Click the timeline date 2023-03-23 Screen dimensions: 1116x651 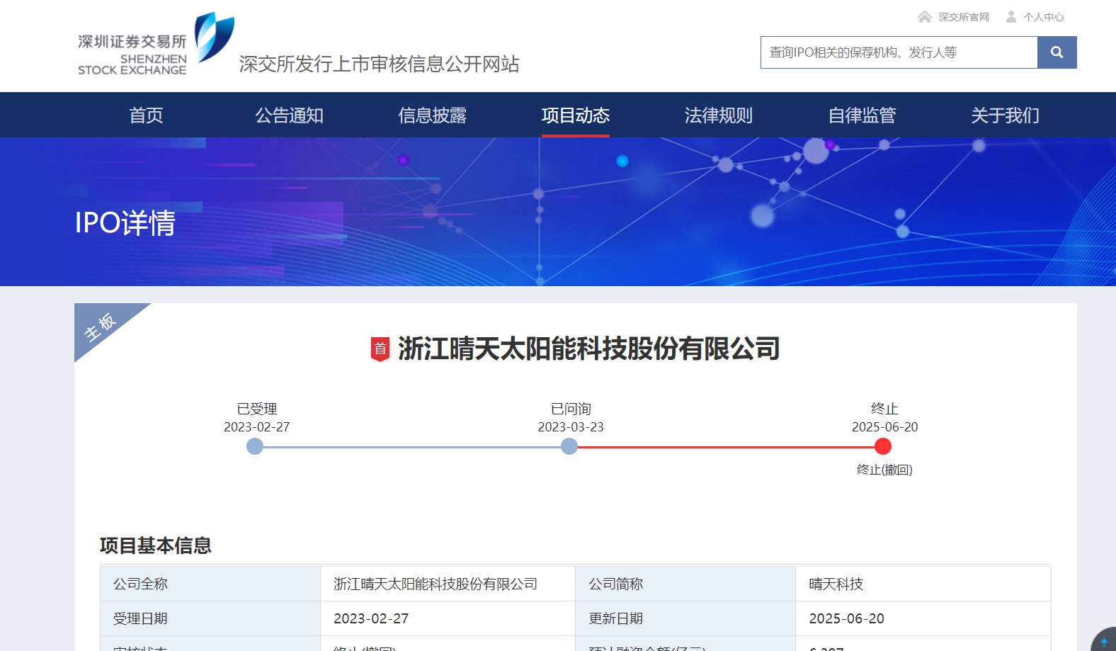[571, 427]
